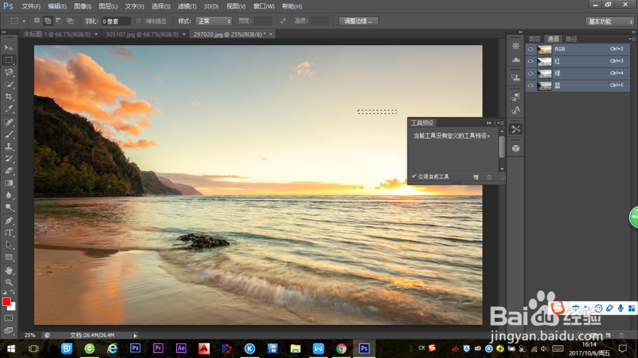This screenshot has height=358, width=638.
Task: Select the Rectangular Marquee tool
Action: tap(8, 60)
